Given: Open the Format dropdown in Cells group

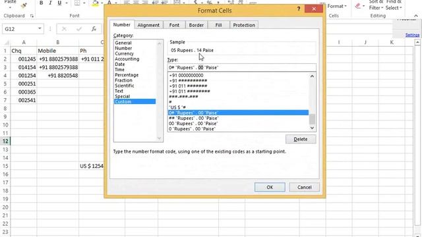Looking at the screenshot, I should click(337, 6).
